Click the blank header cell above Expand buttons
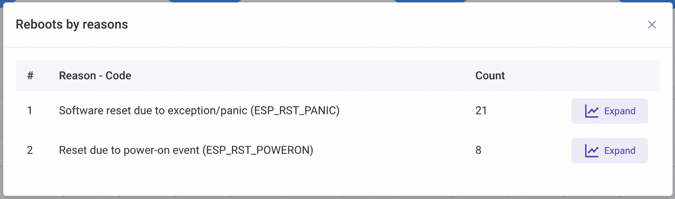The image size is (675, 199). pos(609,76)
